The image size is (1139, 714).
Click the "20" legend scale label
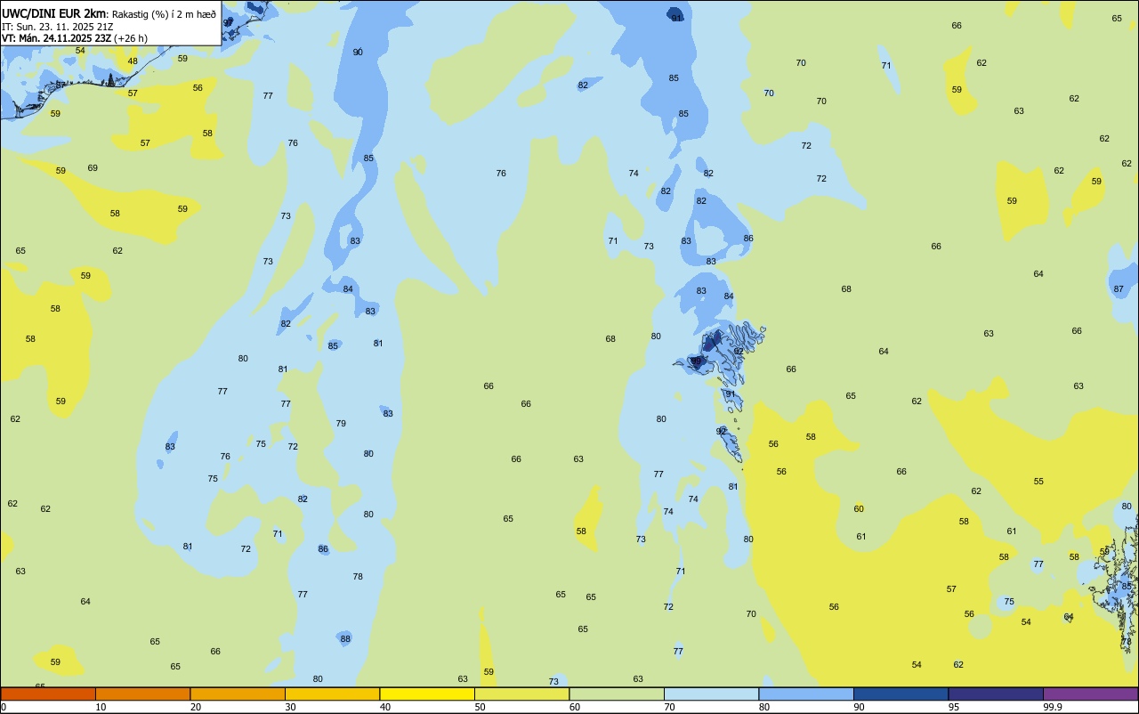tap(196, 707)
